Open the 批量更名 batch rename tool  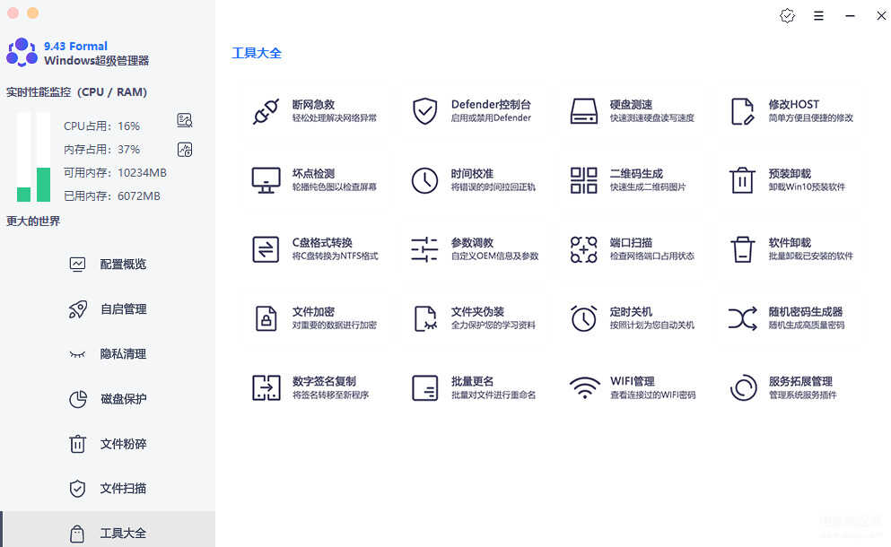tap(473, 387)
